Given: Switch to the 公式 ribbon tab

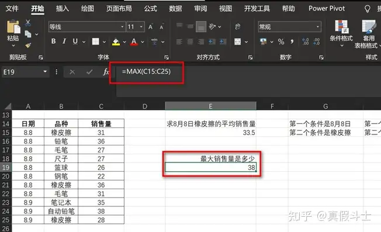Looking at the screenshot, I should 151,9.
